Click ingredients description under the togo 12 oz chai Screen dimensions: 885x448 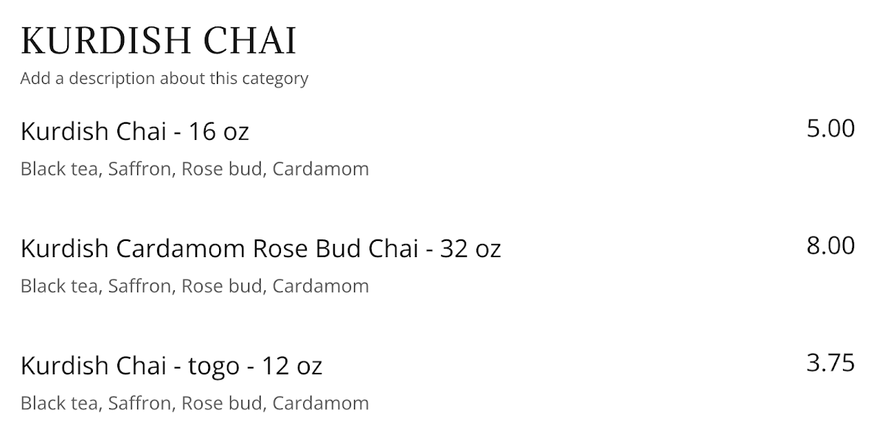(195, 403)
